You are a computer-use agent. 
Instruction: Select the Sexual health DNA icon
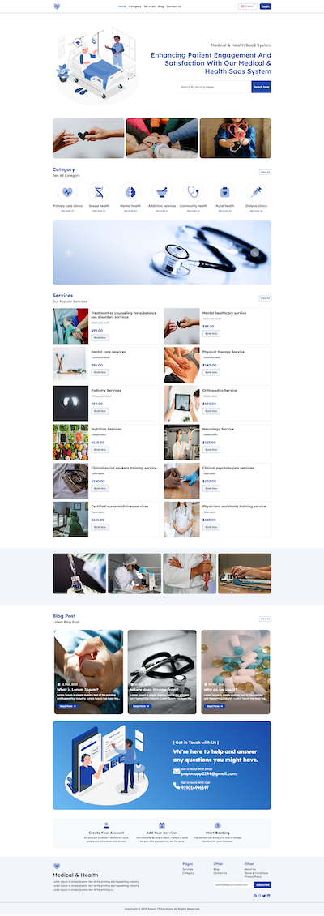100,191
